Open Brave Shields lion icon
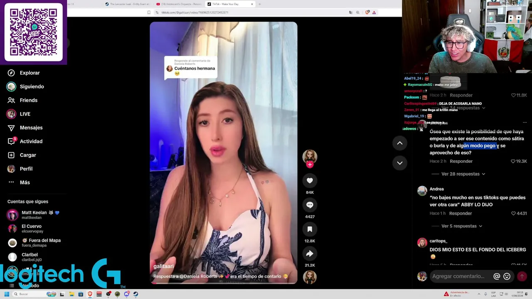The height and width of the screenshot is (299, 532). pos(367,12)
